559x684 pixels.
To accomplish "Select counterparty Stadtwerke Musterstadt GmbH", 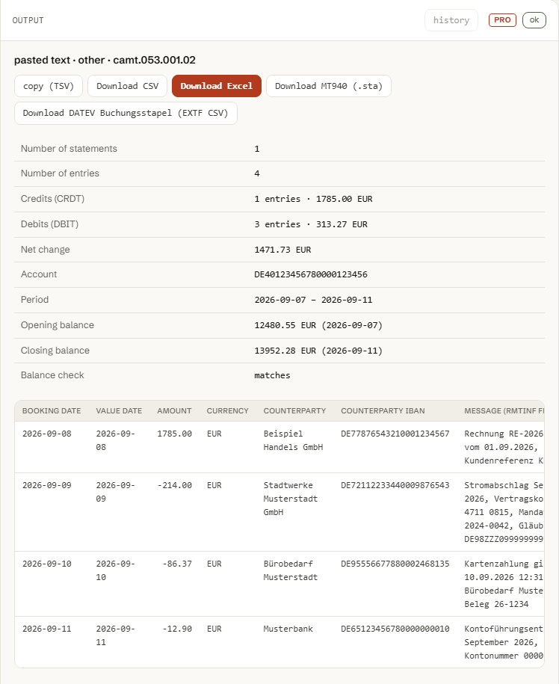I will coord(291,499).
